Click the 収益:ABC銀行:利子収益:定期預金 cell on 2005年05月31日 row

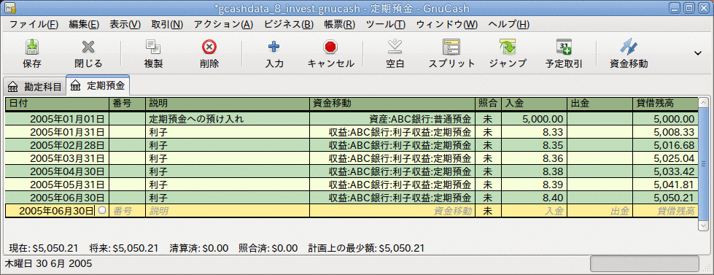click(392, 185)
